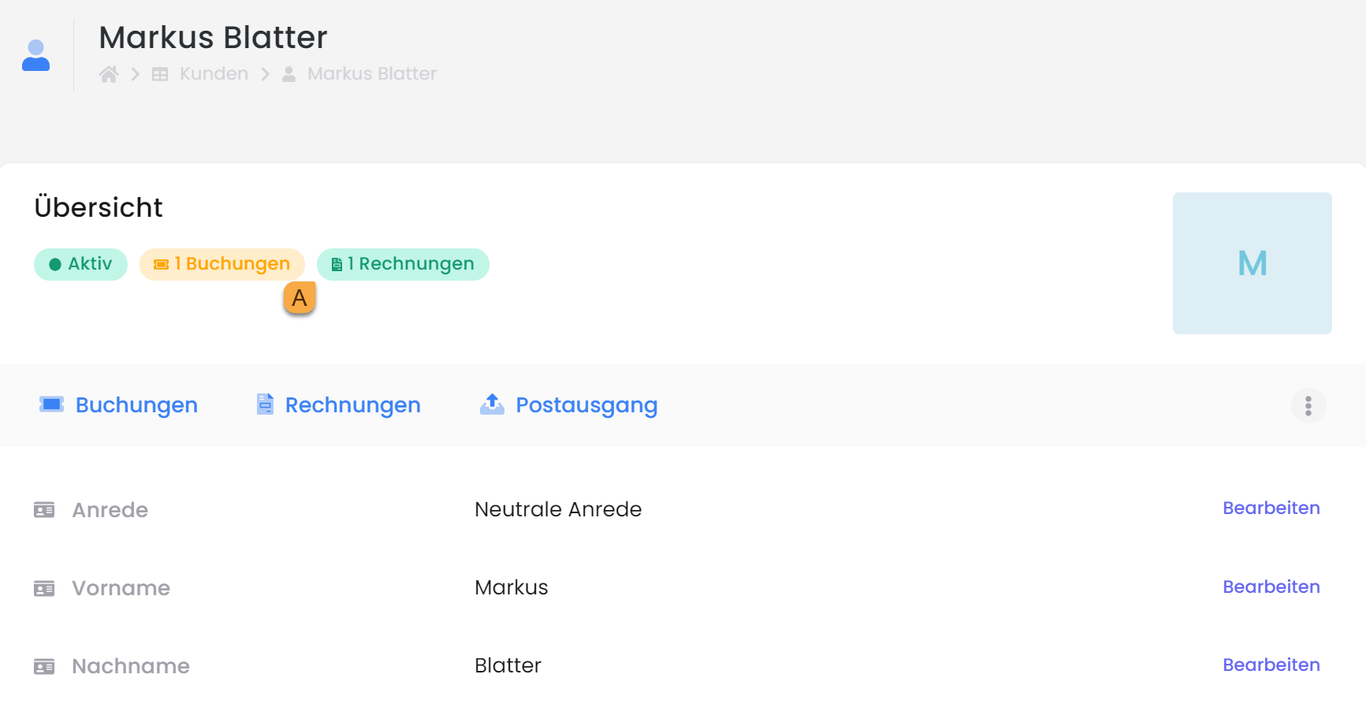The height and width of the screenshot is (704, 1366).
Task: Open the Postausgang tab
Action: coord(586,405)
